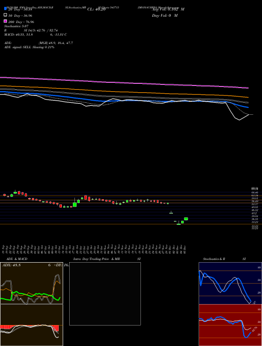The image size is (262, 346).
Task: Click the 'ADX: 48.8' header in ADX panel
Action: [x=11, y=265]
